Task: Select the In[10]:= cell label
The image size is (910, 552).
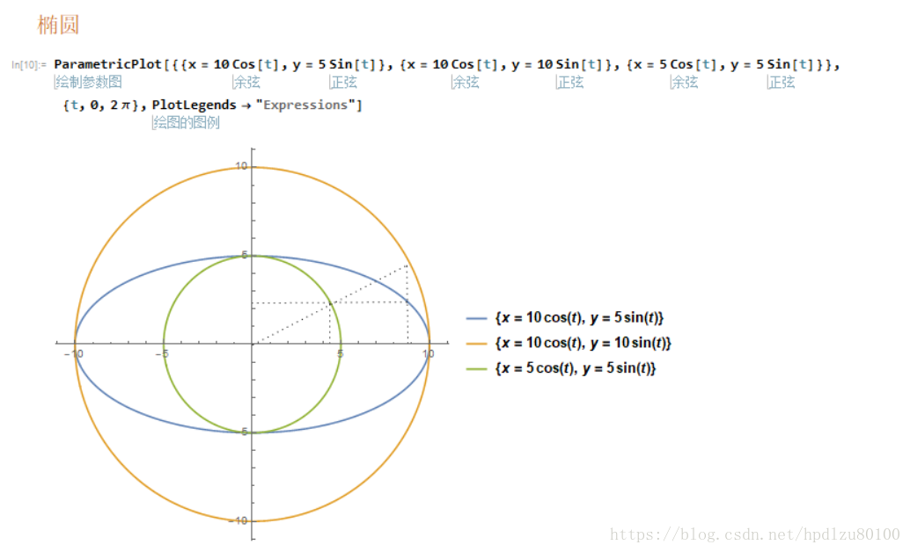Action: tap(28, 65)
